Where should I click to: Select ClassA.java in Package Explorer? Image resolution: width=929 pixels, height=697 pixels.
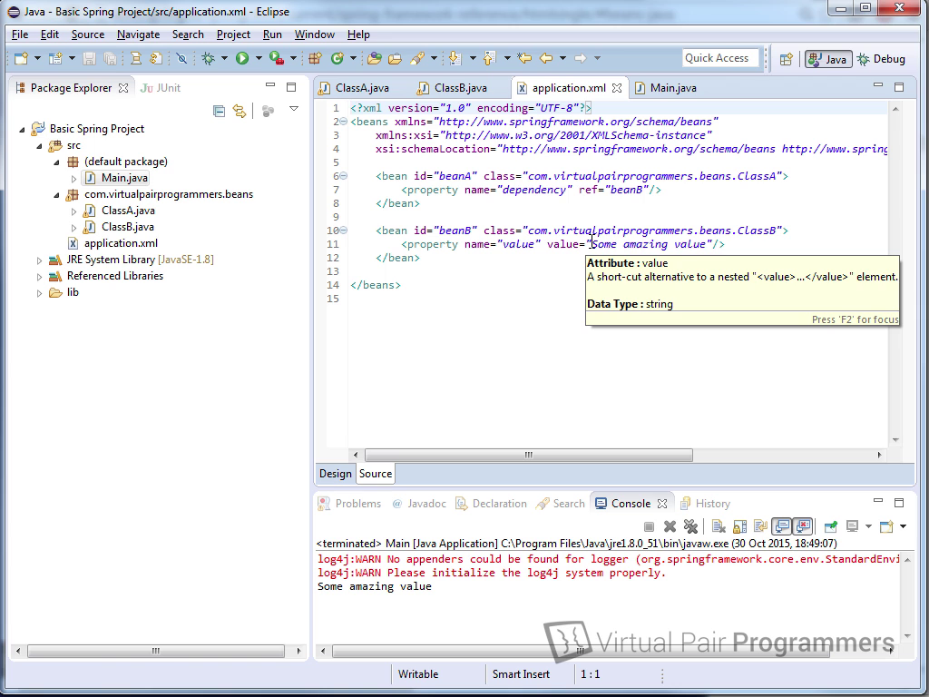click(x=128, y=211)
